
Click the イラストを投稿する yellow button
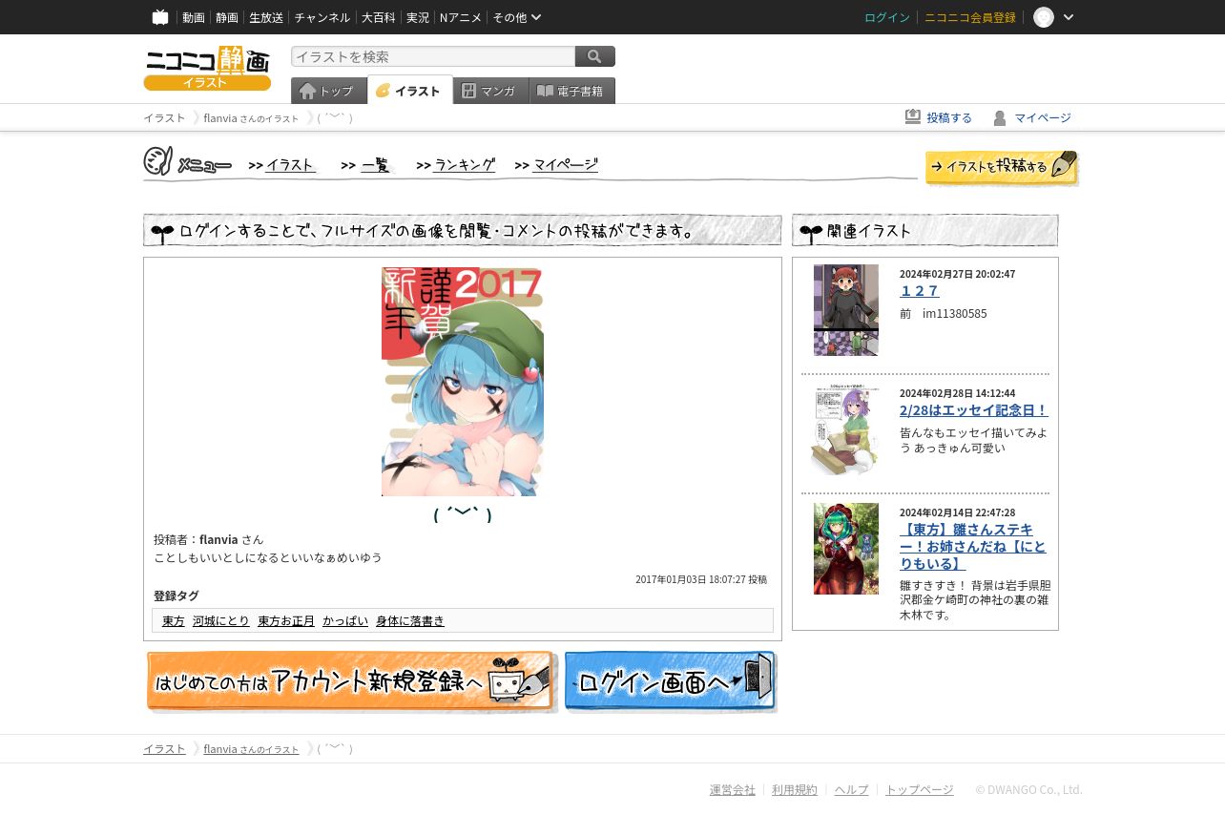pos(1002,167)
